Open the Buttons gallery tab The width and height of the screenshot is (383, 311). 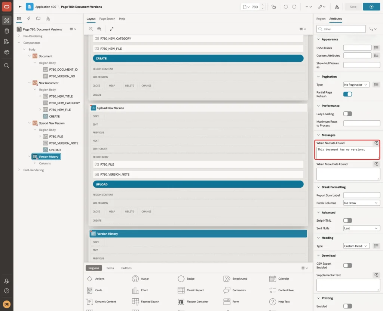126,268
